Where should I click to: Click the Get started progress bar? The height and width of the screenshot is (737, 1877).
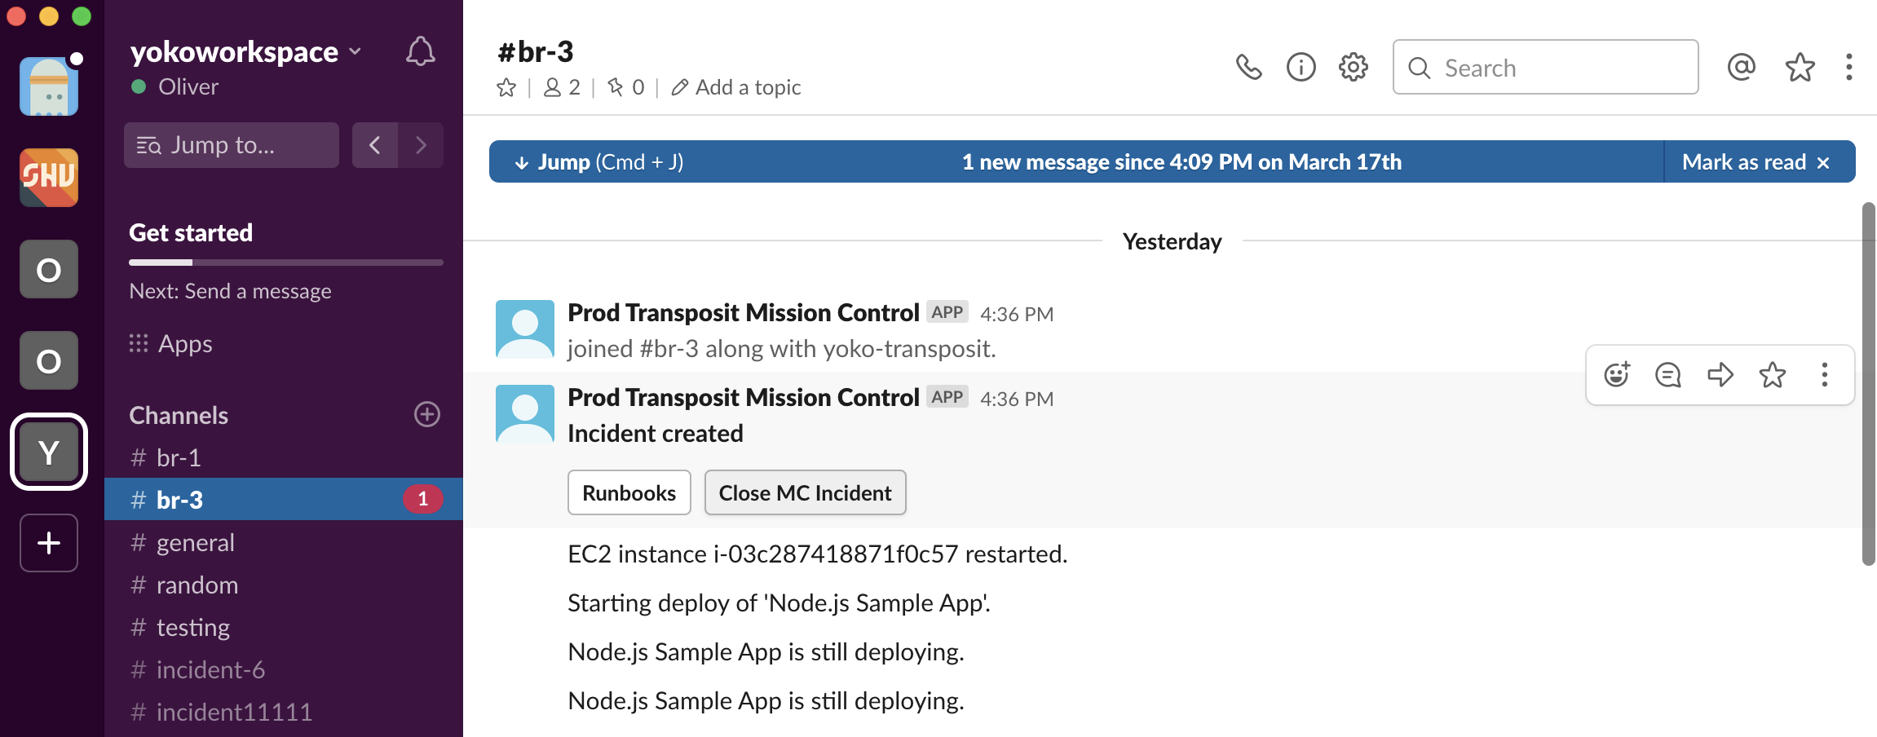click(285, 263)
